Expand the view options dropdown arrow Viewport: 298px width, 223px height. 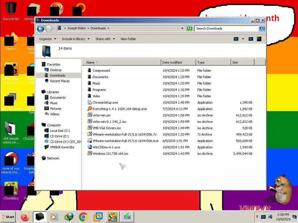[x=243, y=39]
